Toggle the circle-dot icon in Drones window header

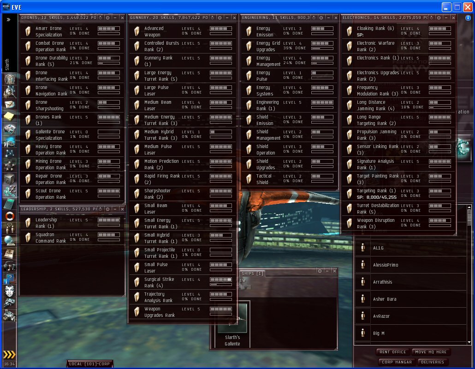click(x=107, y=18)
